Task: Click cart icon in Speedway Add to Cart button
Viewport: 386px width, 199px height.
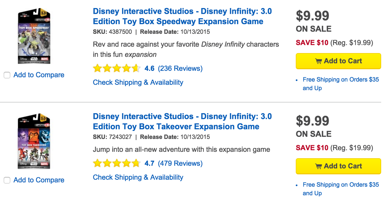Action: coord(318,61)
